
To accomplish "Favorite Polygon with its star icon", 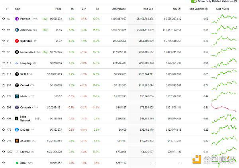I will [x=4, y=19].
